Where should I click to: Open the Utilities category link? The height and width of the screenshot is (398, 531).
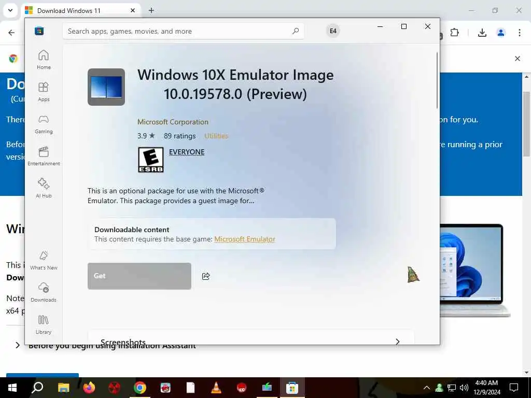pyautogui.click(x=216, y=136)
